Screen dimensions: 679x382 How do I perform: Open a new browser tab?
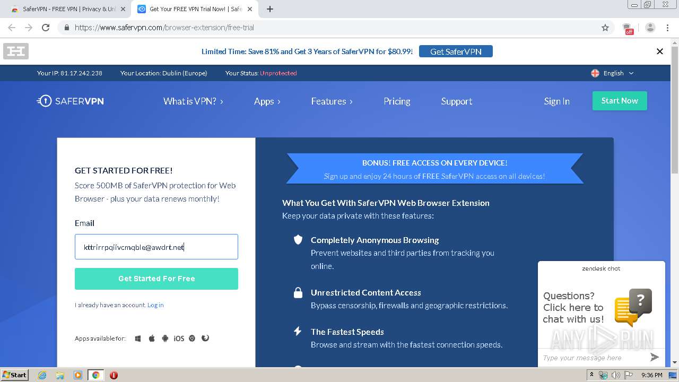click(270, 9)
